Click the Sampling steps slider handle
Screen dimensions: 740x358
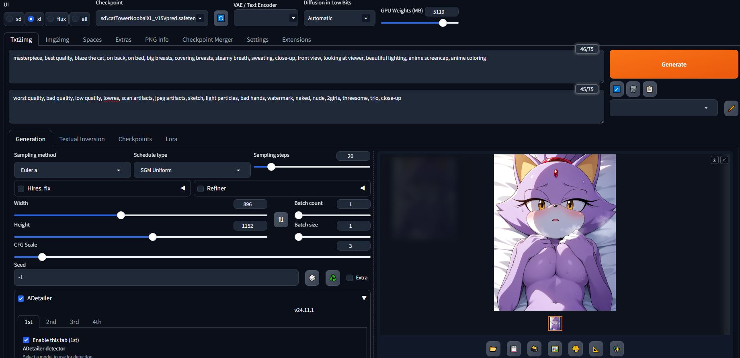271,167
